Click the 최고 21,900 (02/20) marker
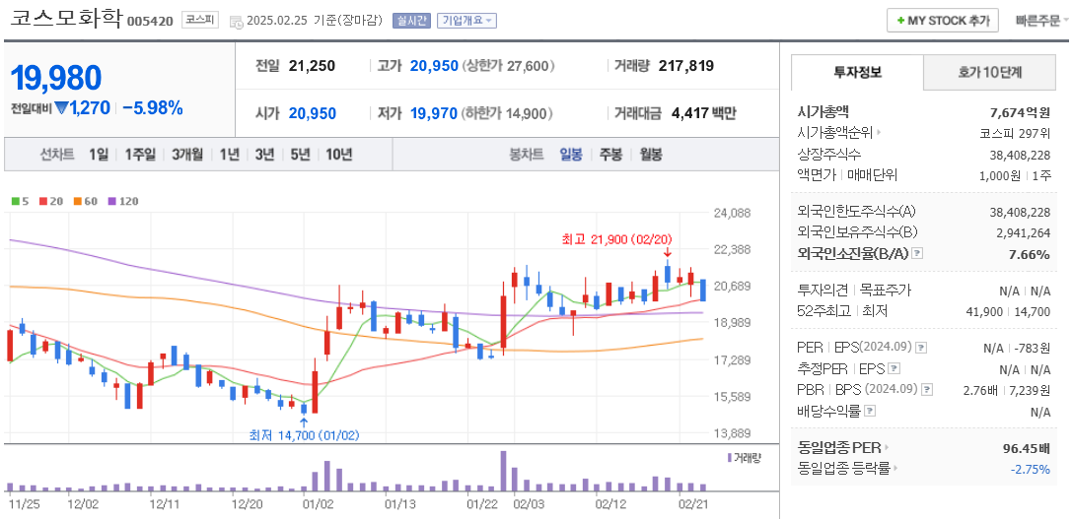Screen dimensions: 1073x519 pyautogui.click(x=617, y=239)
